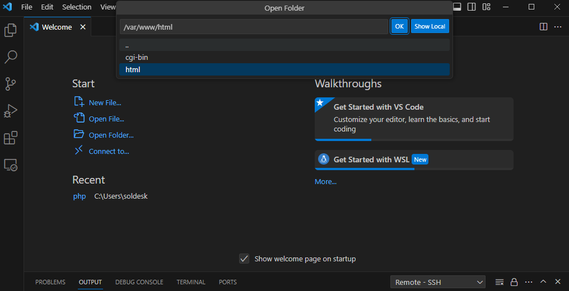Screen dimensions: 569x291
Task: Open the Run and Debug view
Action: pyautogui.click(x=11, y=111)
